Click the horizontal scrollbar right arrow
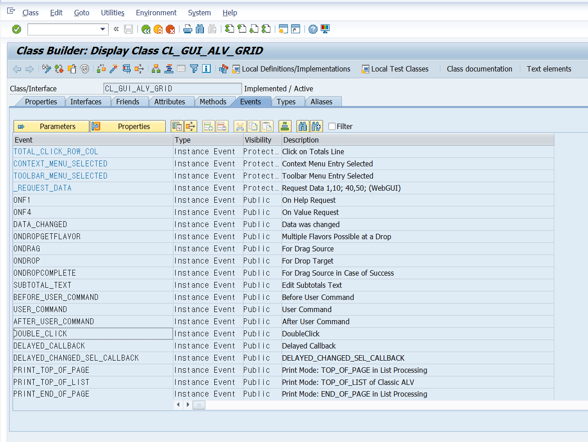588x442 pixels. (188, 405)
